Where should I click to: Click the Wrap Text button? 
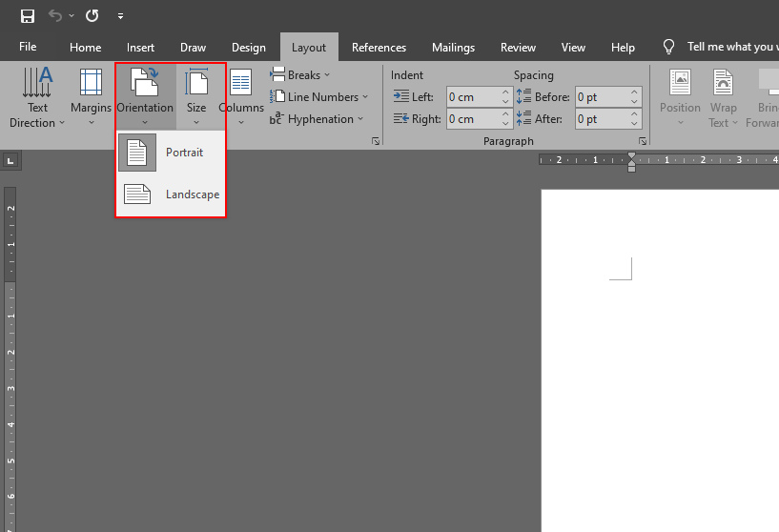tap(723, 97)
